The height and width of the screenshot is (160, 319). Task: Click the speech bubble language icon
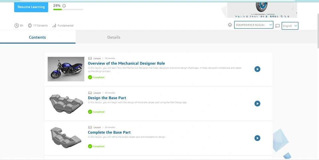pos(277,26)
